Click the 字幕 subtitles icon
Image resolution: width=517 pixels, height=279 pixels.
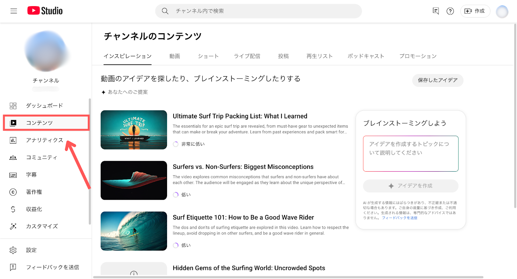pos(13,175)
